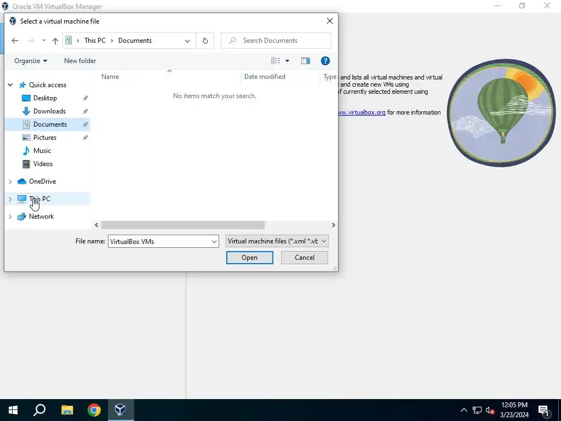The width and height of the screenshot is (561, 421).
Task: Click This PC in the address bar
Action: (95, 41)
